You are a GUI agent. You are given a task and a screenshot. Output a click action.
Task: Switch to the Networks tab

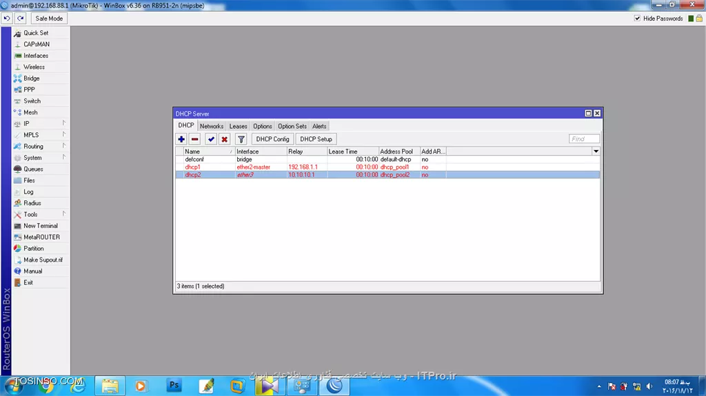pos(211,126)
